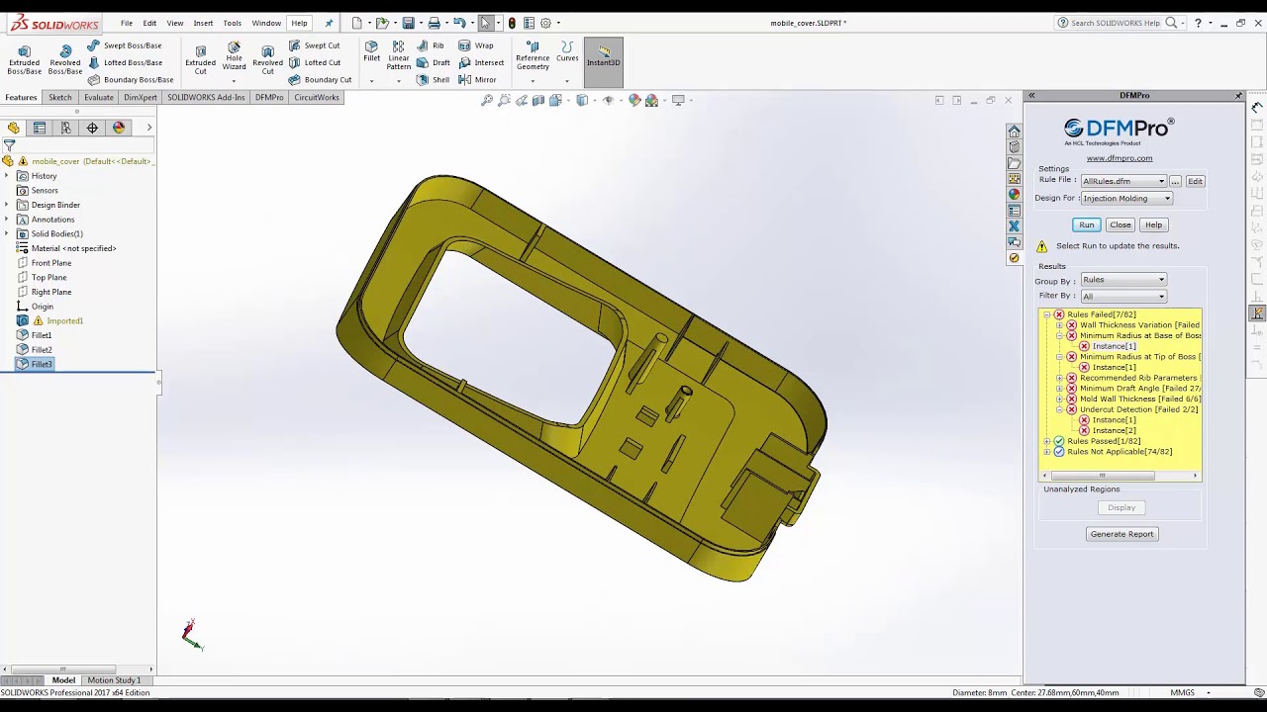The image size is (1267, 712).
Task: Select the Fillet feature tool
Action: (371, 51)
